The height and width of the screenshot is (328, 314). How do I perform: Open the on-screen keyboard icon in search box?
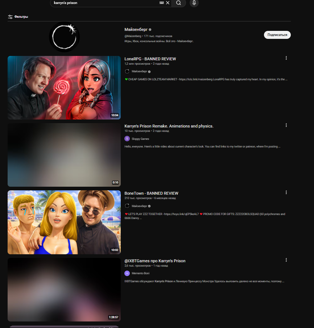(x=162, y=3)
